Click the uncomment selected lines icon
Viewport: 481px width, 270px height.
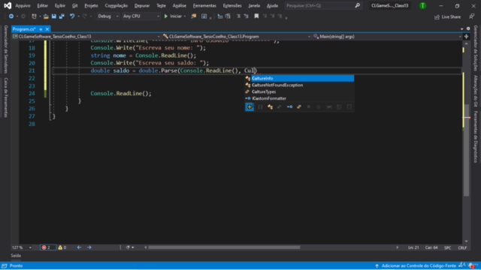pyautogui.click(x=246, y=16)
